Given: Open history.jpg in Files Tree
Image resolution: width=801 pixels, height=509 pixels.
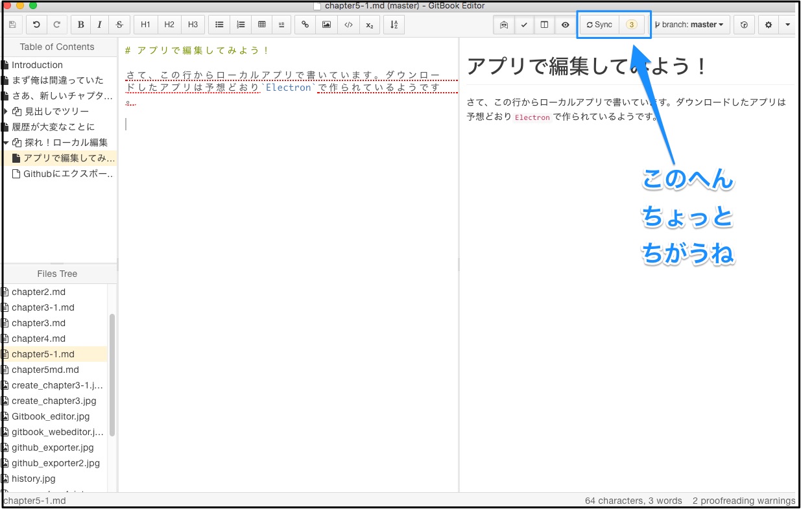Looking at the screenshot, I should (54, 479).
